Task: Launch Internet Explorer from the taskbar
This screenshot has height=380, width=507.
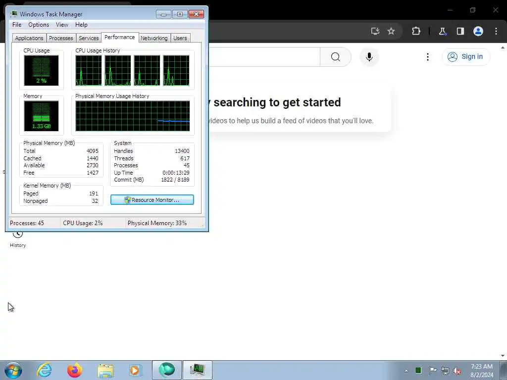Action: 44,370
